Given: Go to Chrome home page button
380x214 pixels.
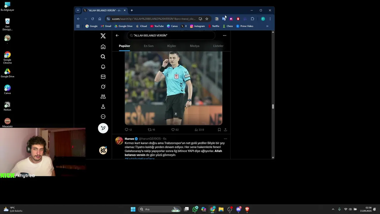Looking at the screenshot, I should click(100, 19).
